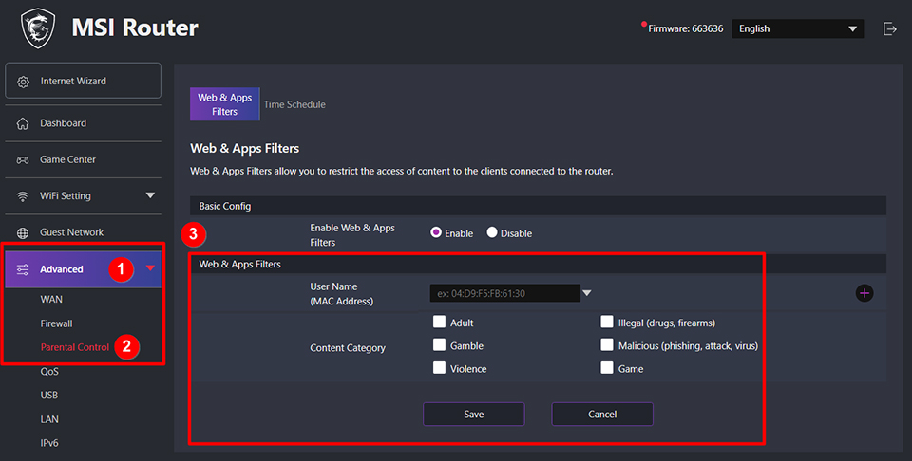Viewport: 912px width, 461px height.
Task: Open the USB submenu
Action: tap(48, 395)
